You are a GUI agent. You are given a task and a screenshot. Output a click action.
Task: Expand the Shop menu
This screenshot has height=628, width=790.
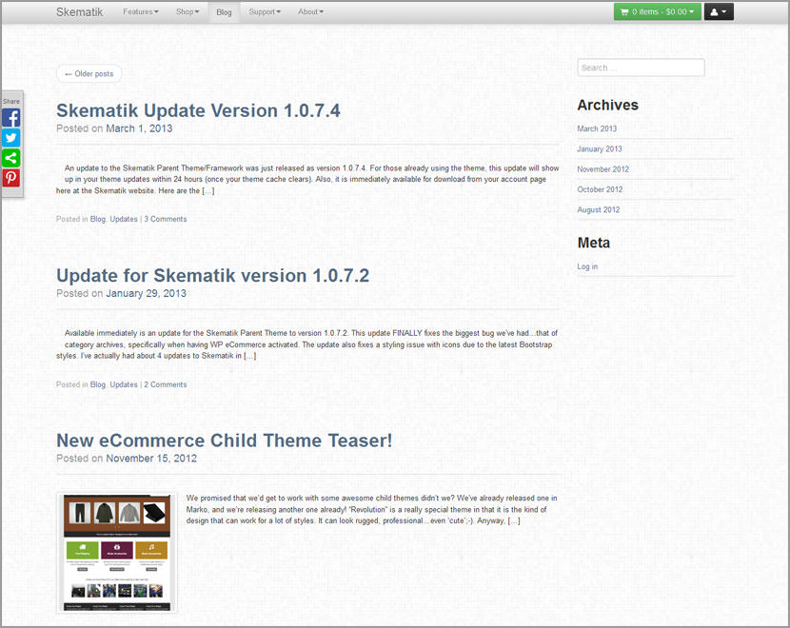pyautogui.click(x=188, y=11)
